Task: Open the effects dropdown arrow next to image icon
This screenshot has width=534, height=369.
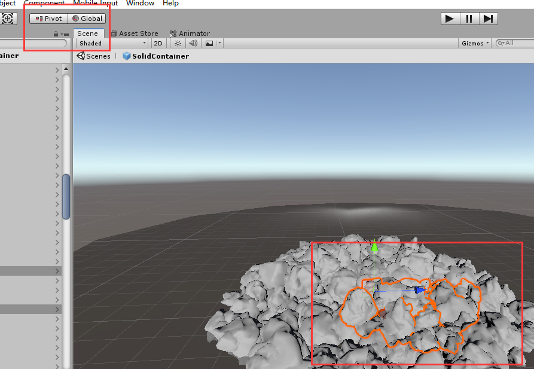Action: click(x=219, y=43)
